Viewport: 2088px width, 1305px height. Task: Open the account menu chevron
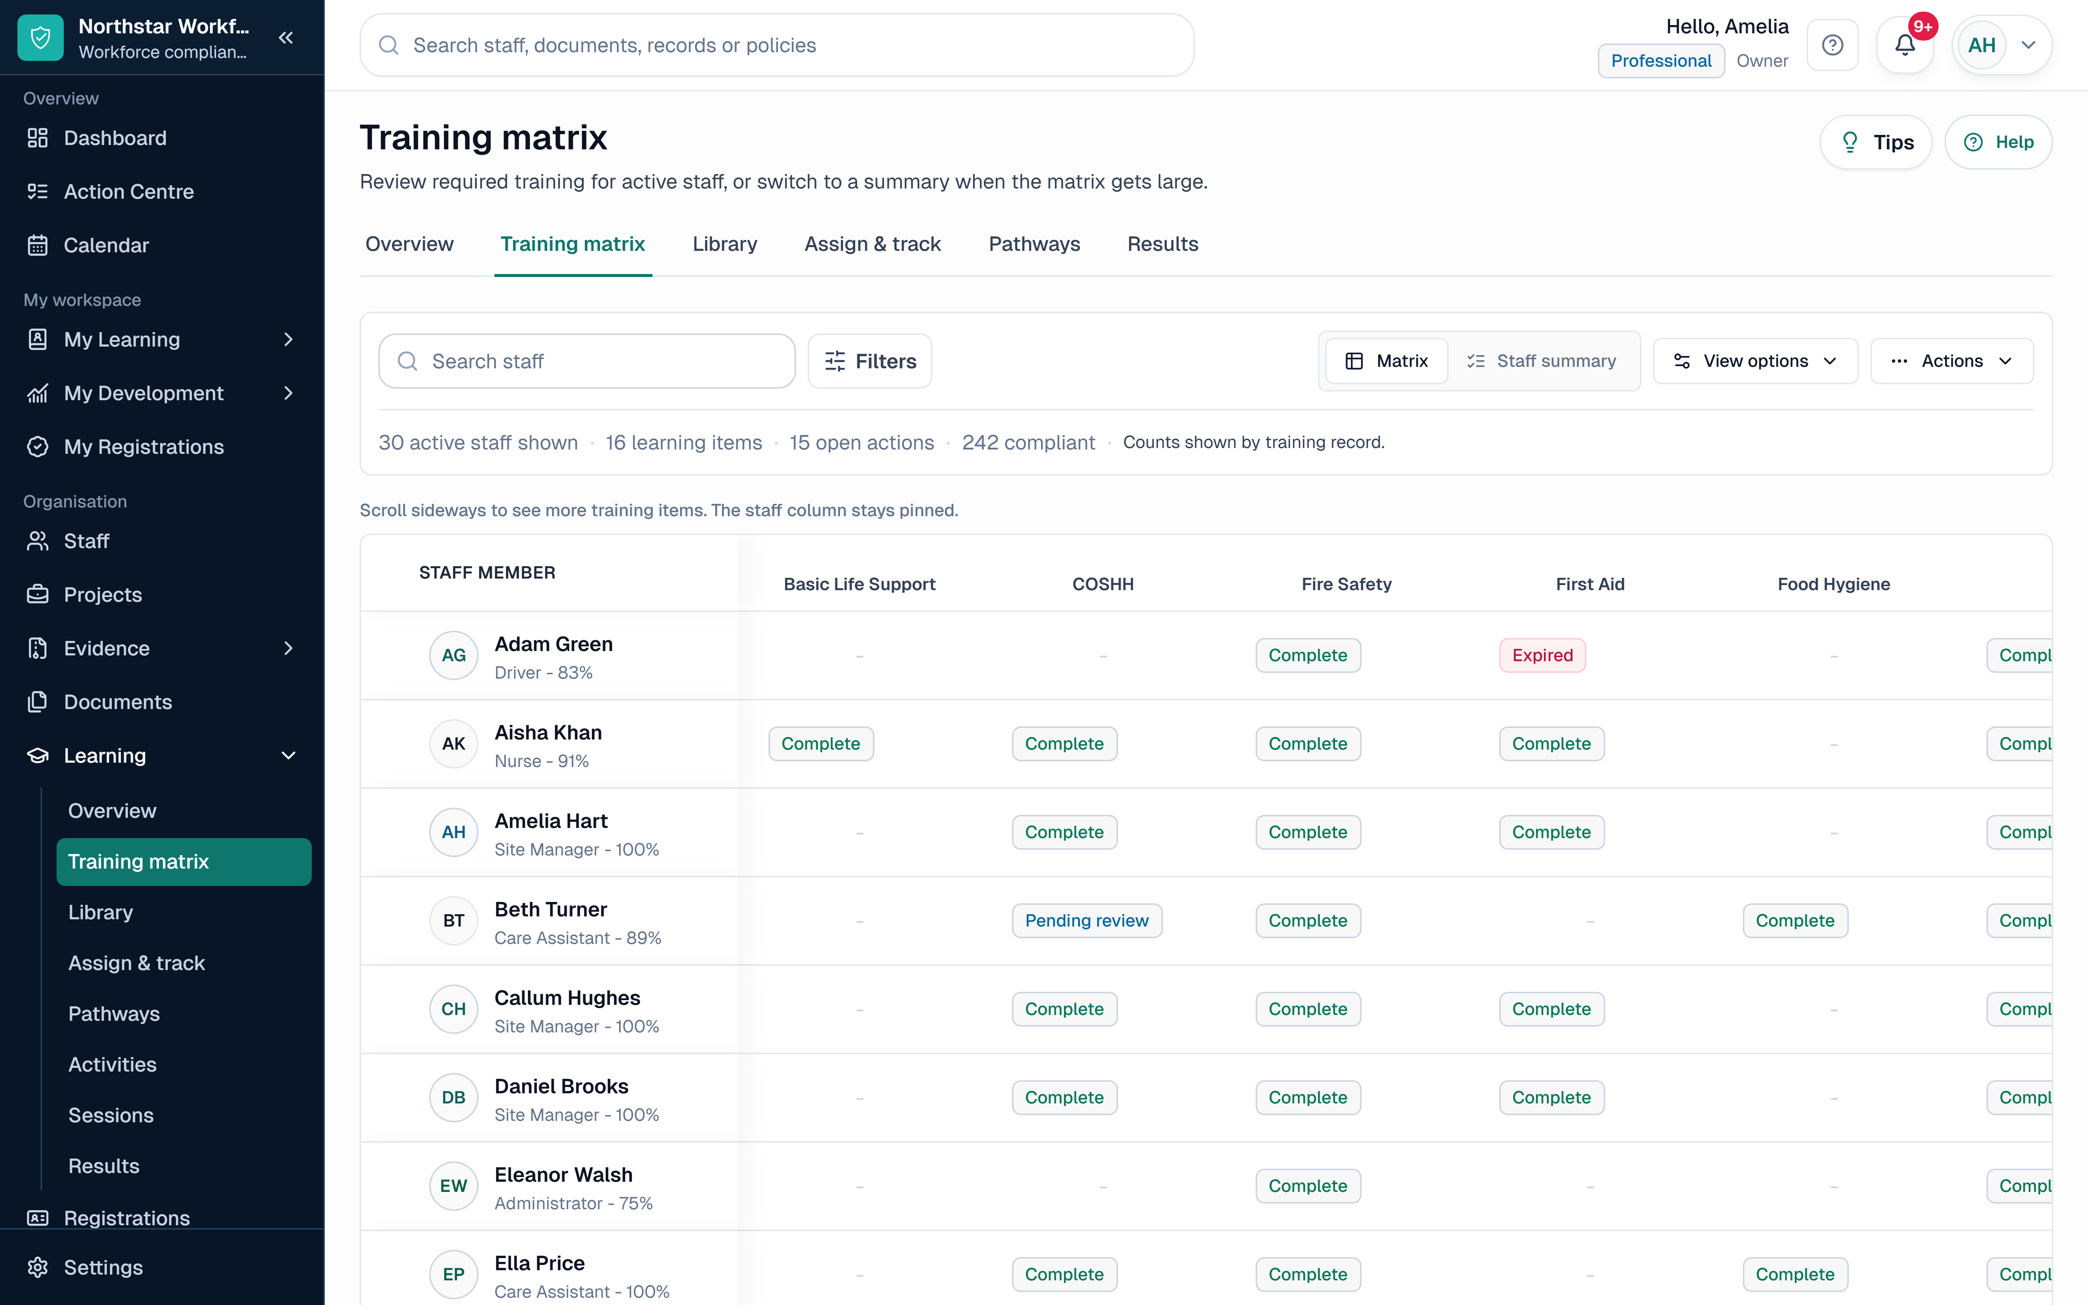coord(2029,45)
